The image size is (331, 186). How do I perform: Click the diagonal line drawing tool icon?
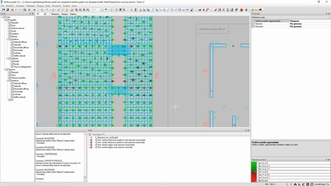pos(168,10)
